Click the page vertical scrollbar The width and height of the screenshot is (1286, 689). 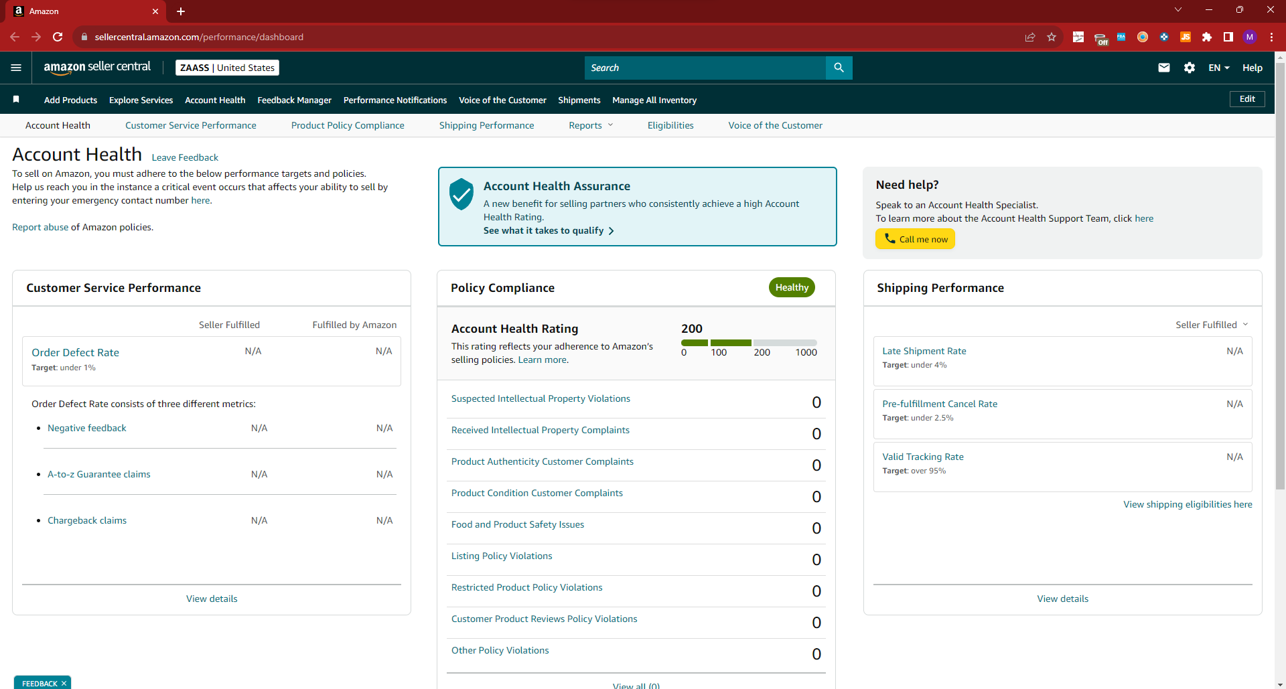point(1280,275)
